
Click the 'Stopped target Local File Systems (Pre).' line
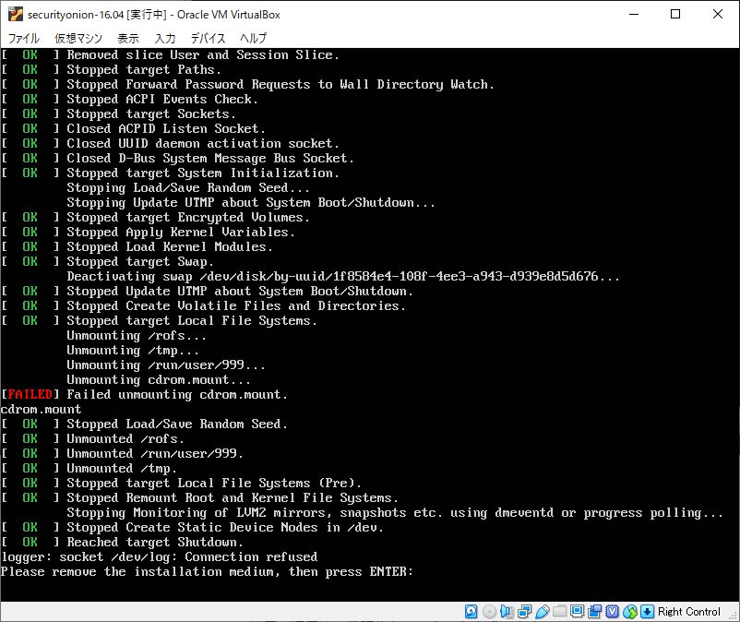tap(214, 484)
